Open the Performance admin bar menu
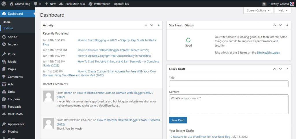 99,4
